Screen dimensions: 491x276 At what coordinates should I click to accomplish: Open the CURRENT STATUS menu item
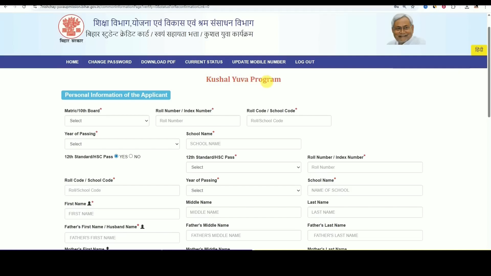[204, 62]
